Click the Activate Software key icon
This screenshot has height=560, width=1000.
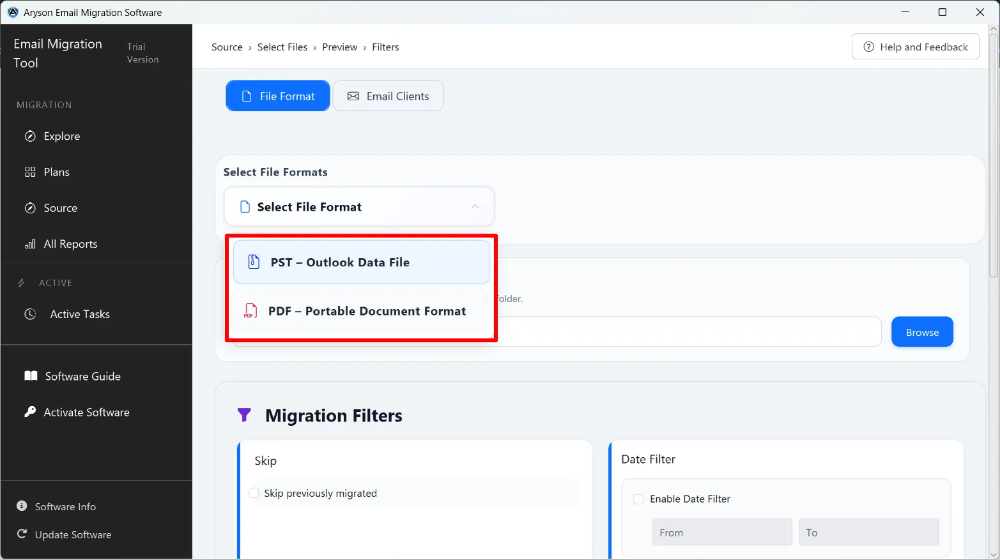pos(30,412)
